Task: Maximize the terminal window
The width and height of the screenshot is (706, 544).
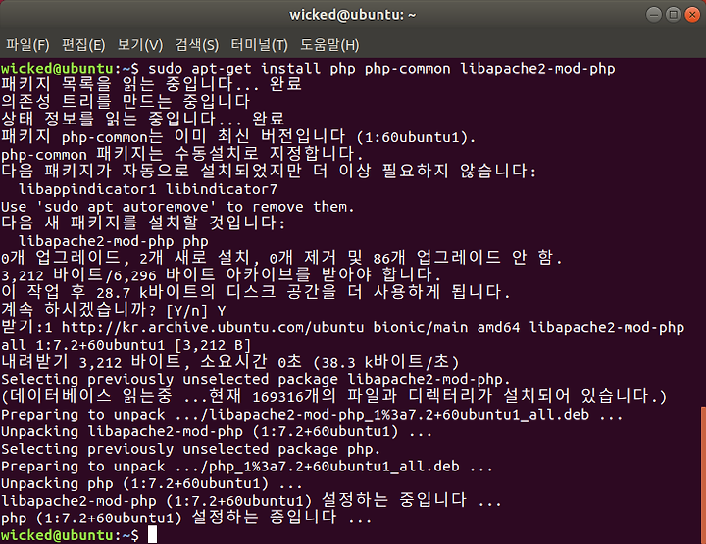Action: 673,15
